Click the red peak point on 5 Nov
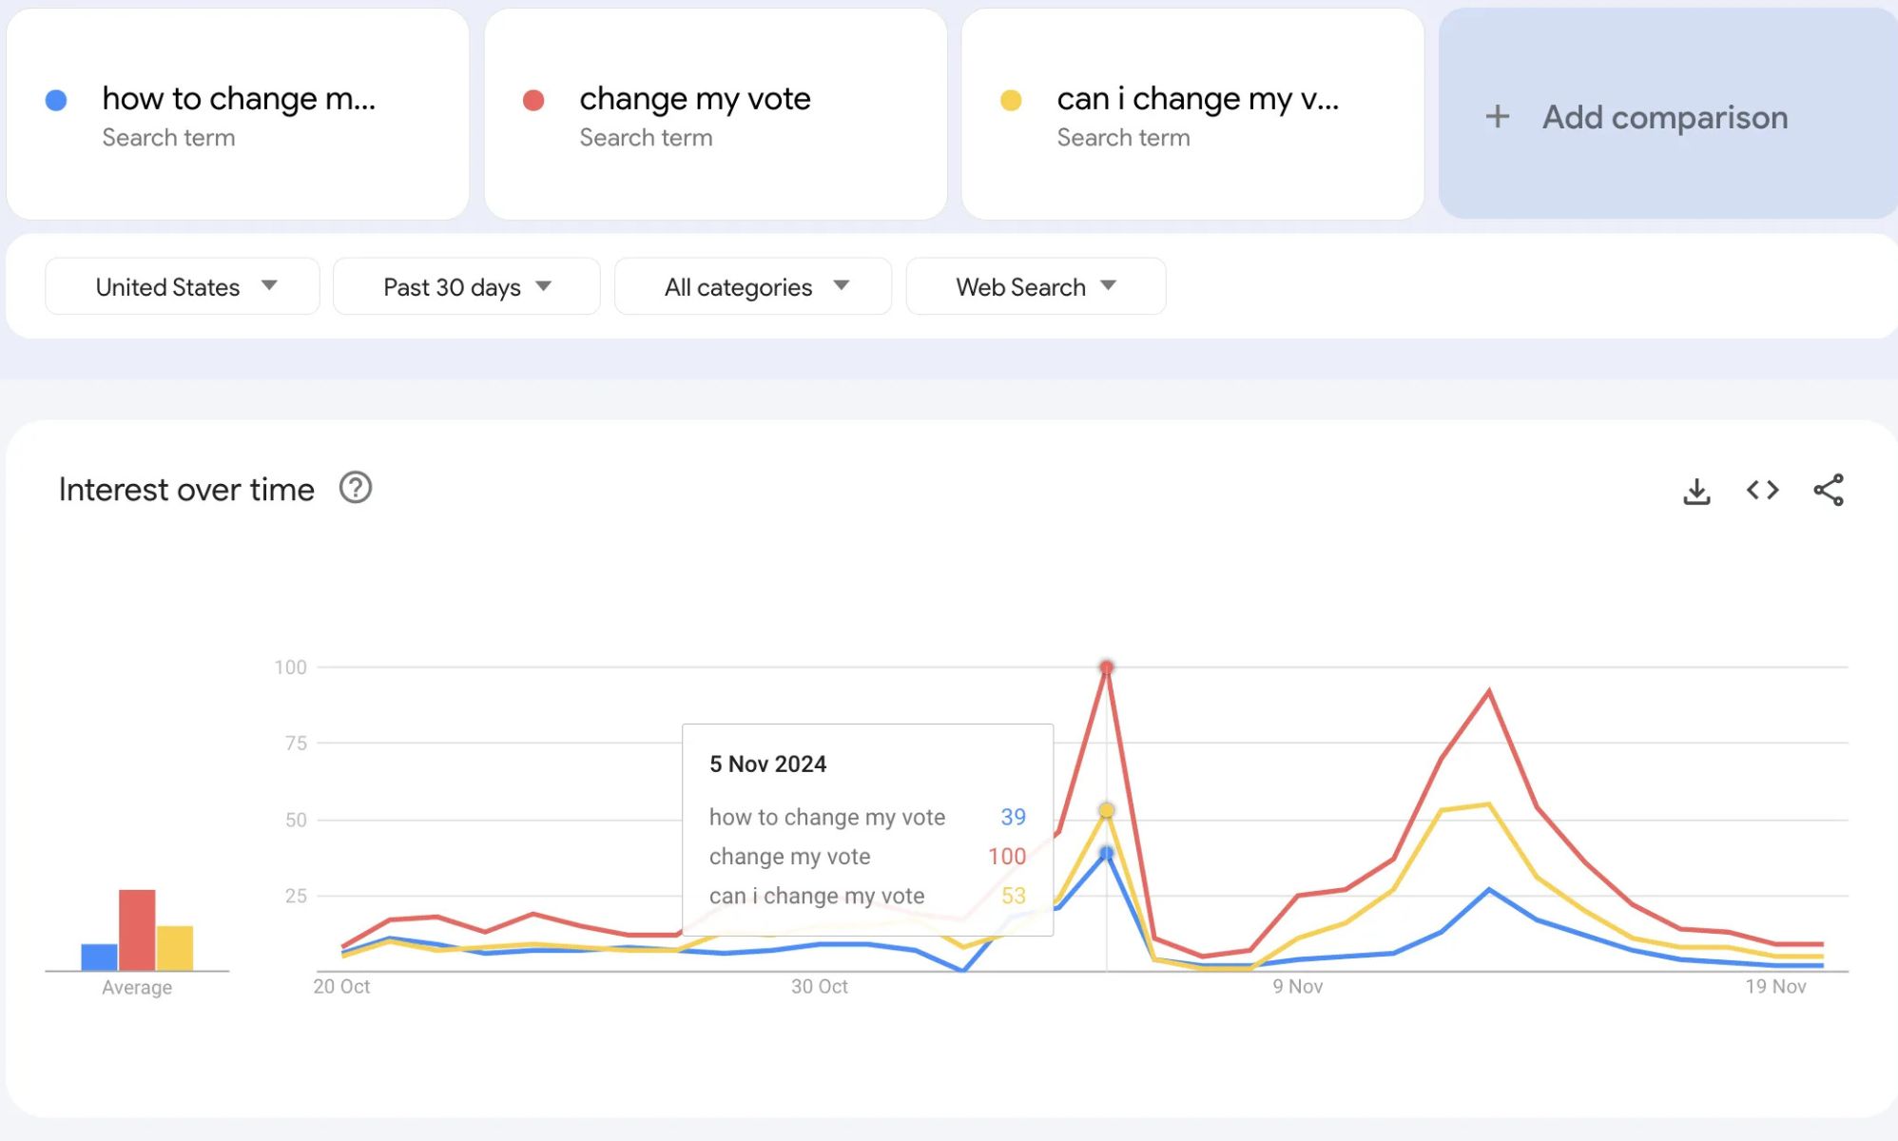 pos(1106,667)
